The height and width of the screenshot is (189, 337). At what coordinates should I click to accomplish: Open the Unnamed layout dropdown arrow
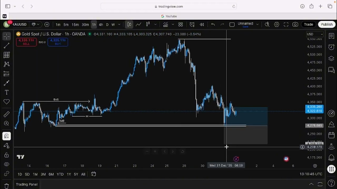257,24
